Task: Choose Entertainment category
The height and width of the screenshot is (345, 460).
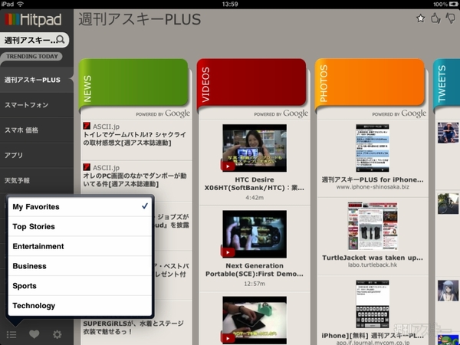Action: tap(80, 246)
